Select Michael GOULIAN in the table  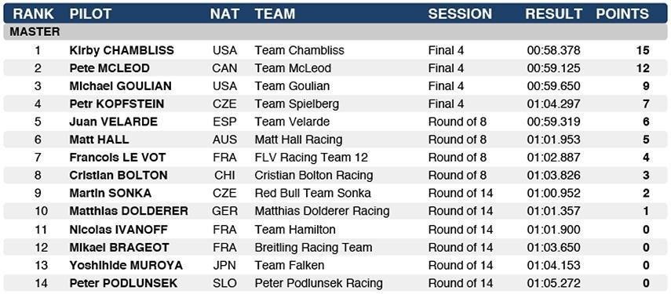coord(120,86)
